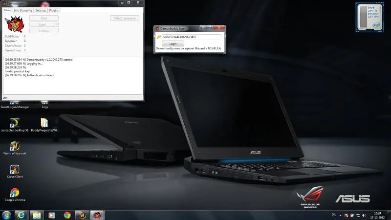Click the Deaths/hour label

(x=13, y=45)
